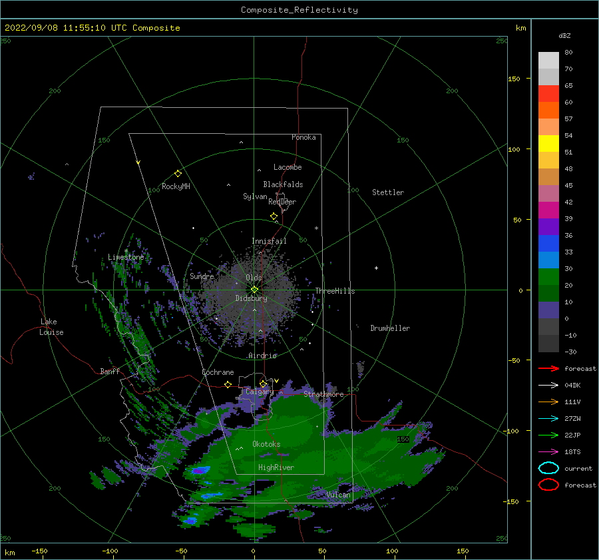
Task: Click the Banff town label
Action: coord(110,371)
